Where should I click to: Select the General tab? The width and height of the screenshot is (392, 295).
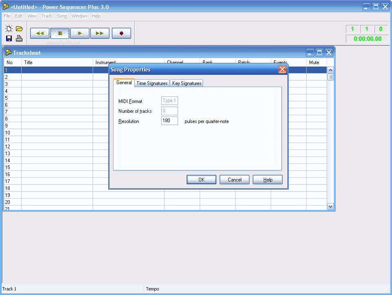pyautogui.click(x=124, y=83)
